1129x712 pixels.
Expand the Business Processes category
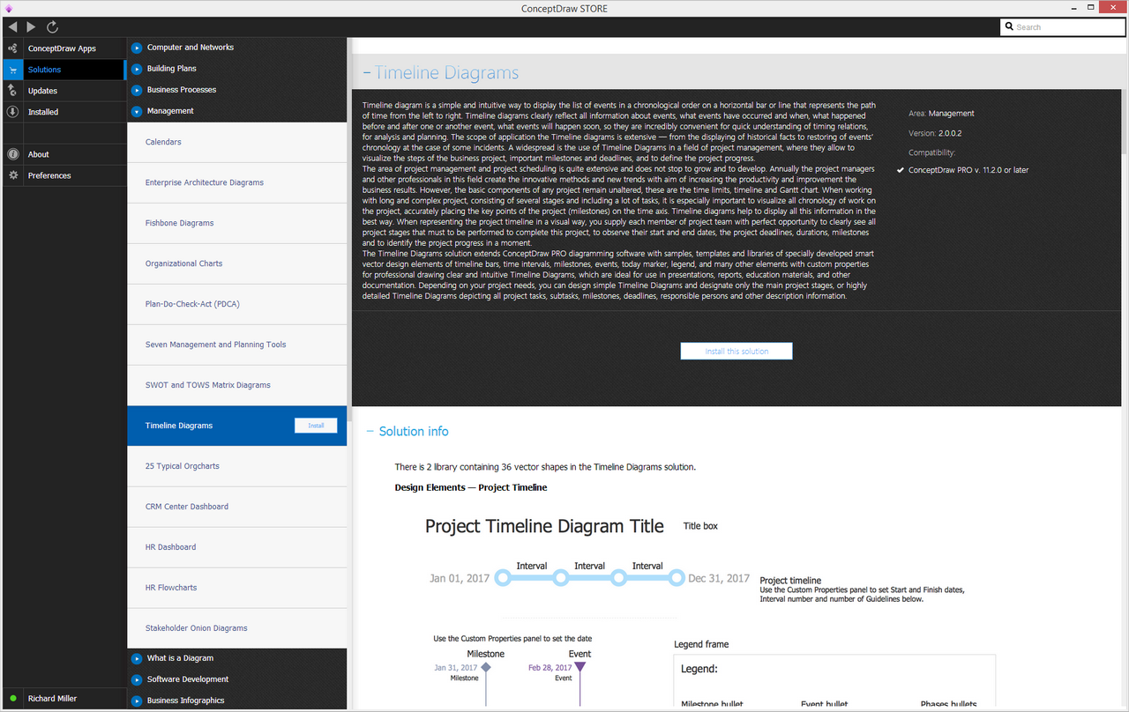pos(137,90)
